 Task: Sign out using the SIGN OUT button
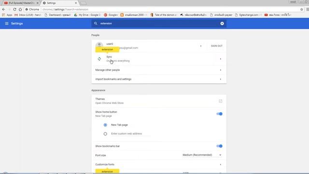(217, 46)
